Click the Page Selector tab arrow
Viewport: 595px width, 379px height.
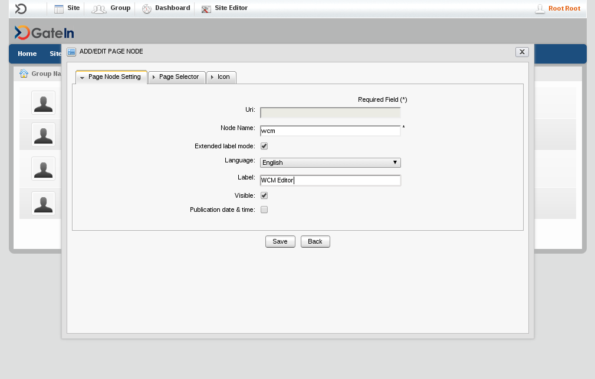click(x=154, y=77)
